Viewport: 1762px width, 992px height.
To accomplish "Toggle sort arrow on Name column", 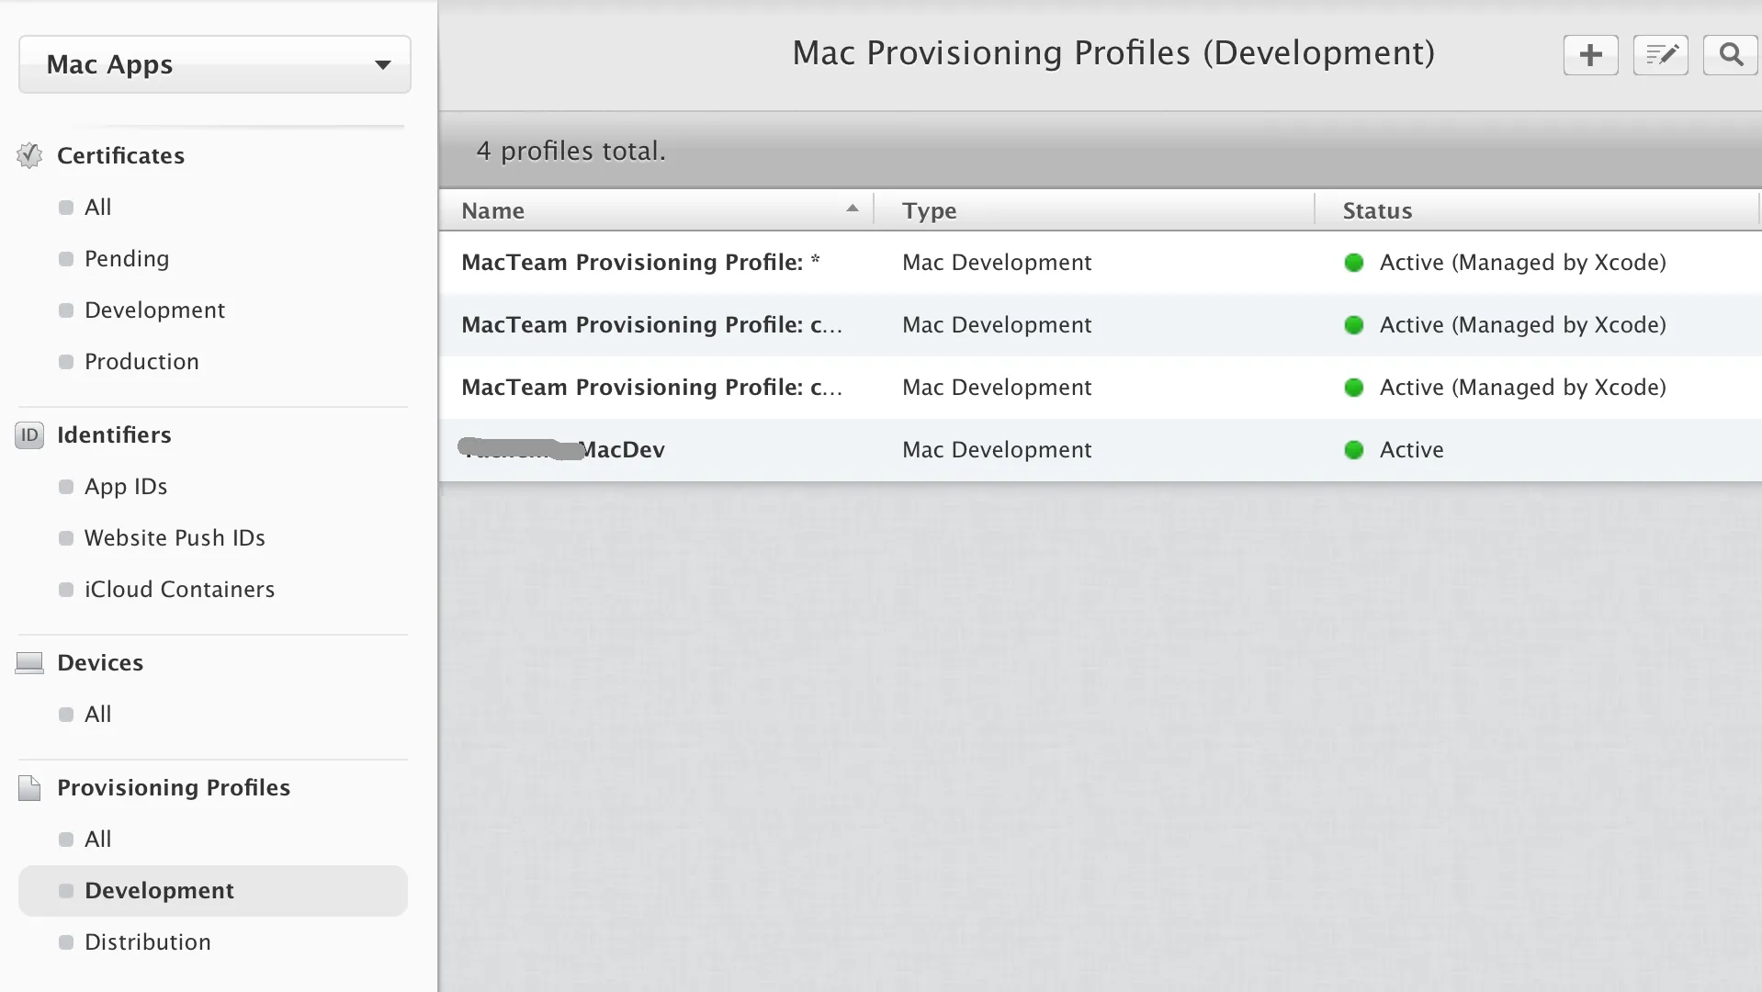I will pyautogui.click(x=852, y=209).
